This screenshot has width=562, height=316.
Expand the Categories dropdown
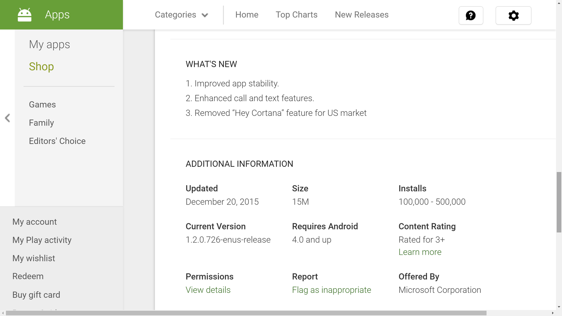[x=175, y=15]
